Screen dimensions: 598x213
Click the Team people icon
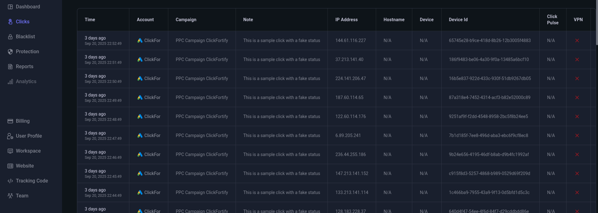coord(10,196)
